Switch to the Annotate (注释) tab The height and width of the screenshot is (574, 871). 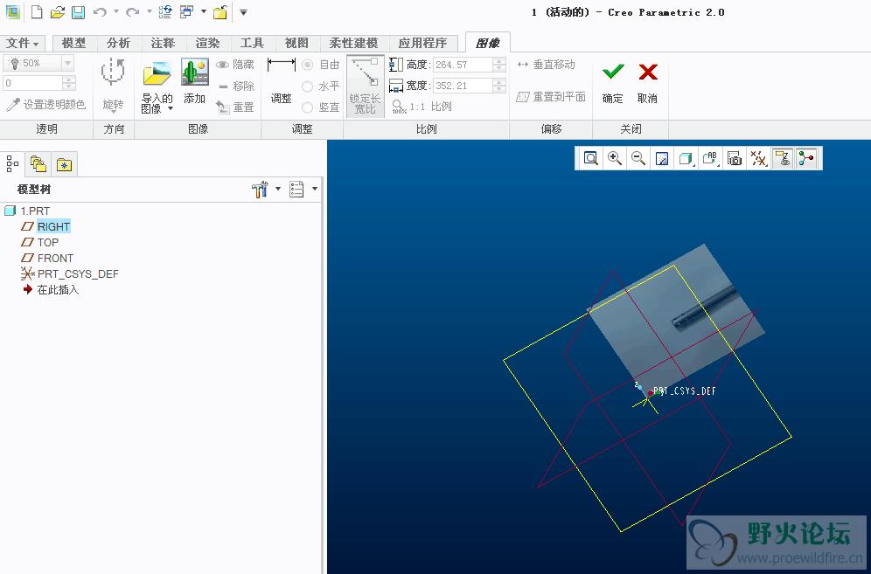click(x=163, y=43)
